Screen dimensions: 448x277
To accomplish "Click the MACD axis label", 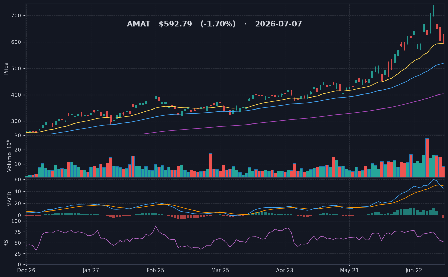I will click(10, 199).
